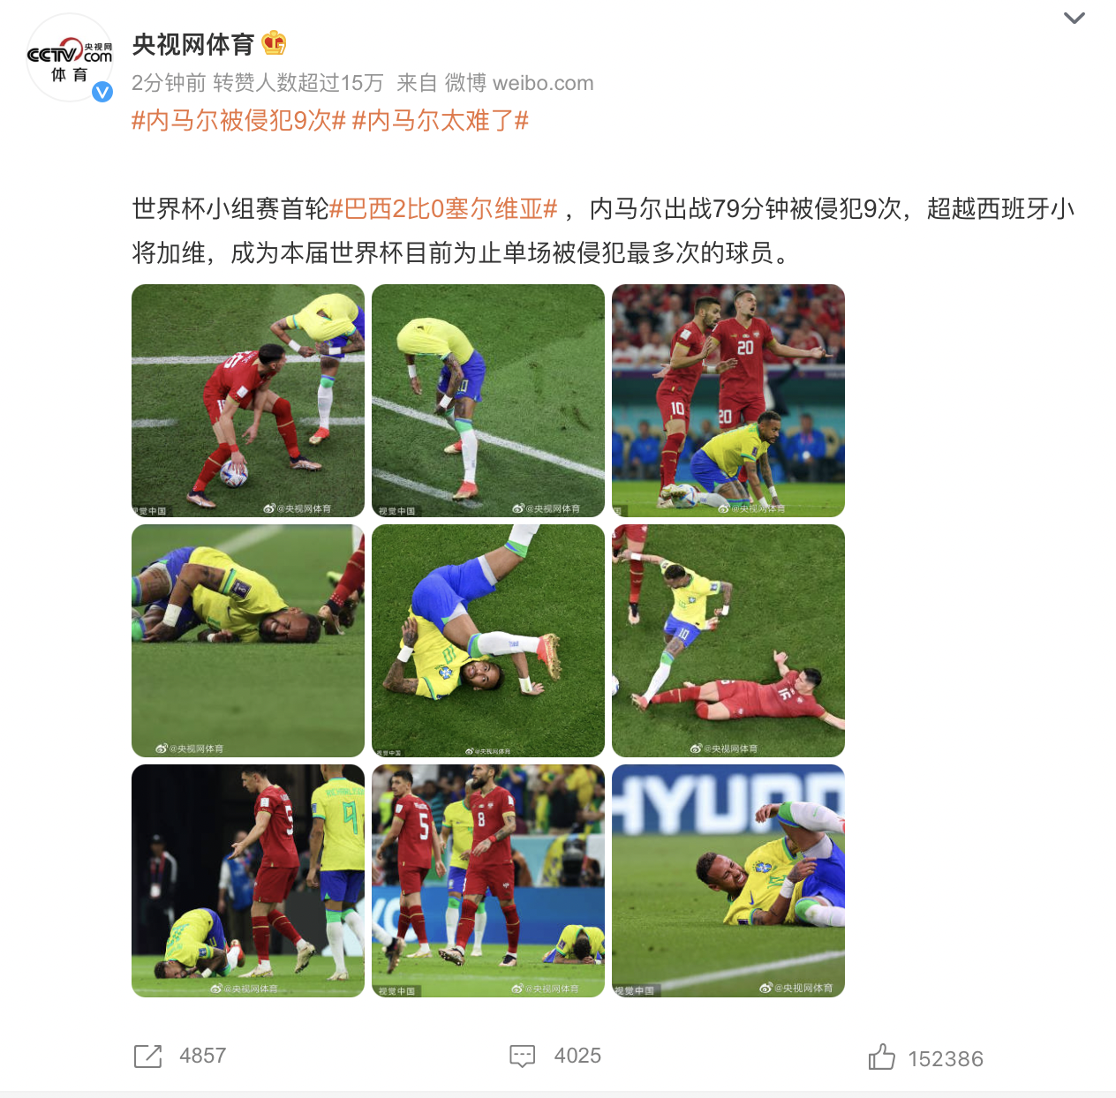
Task: Click the repost share icon
Action: (x=147, y=1056)
